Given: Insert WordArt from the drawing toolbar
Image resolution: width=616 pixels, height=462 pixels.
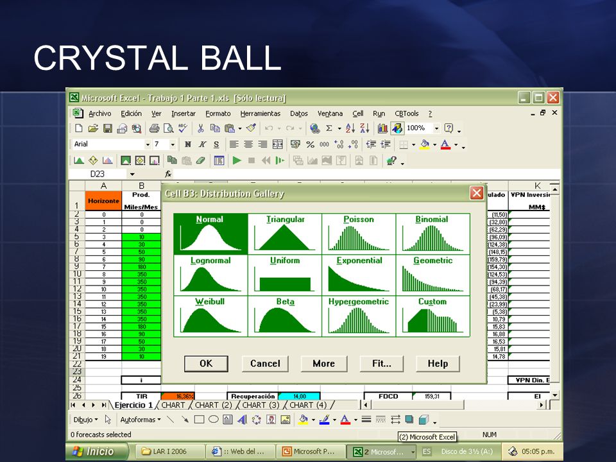Looking at the screenshot, I should (x=242, y=420).
